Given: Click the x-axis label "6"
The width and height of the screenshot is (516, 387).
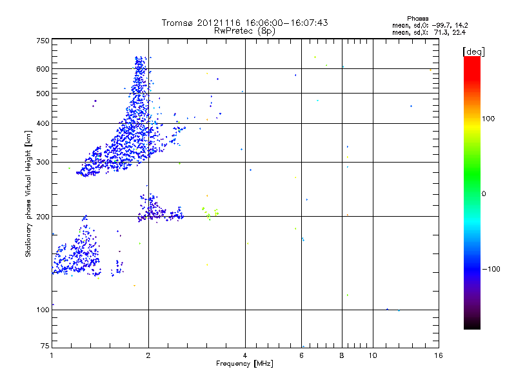Looking at the screenshot, I should (x=301, y=355).
